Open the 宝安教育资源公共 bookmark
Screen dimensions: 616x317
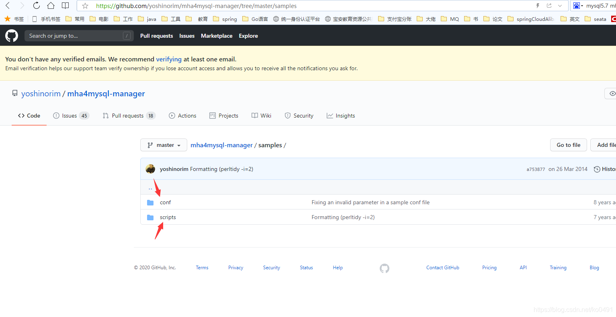[349, 19]
